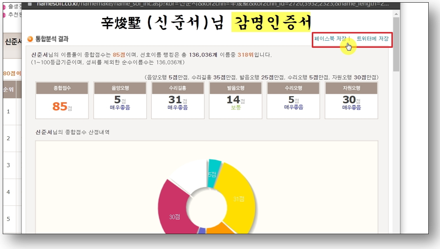Viewport: 440px width, 249px height.
Task: Select the 수리오행 5점 score card
Action: [x=293, y=101]
